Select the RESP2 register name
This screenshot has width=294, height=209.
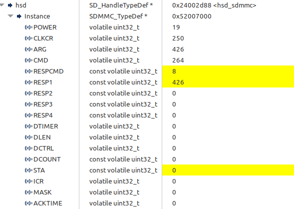pyautogui.click(x=43, y=93)
